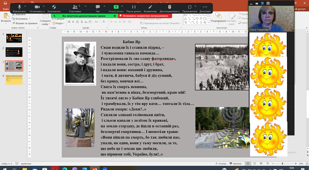This screenshot has width=309, height=170.
Task: Click Створити слайд button
Action: click(x=45, y=20)
